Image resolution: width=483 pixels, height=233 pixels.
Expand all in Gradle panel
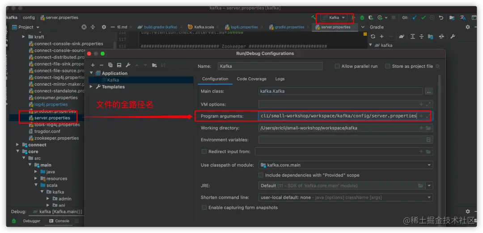(413, 37)
